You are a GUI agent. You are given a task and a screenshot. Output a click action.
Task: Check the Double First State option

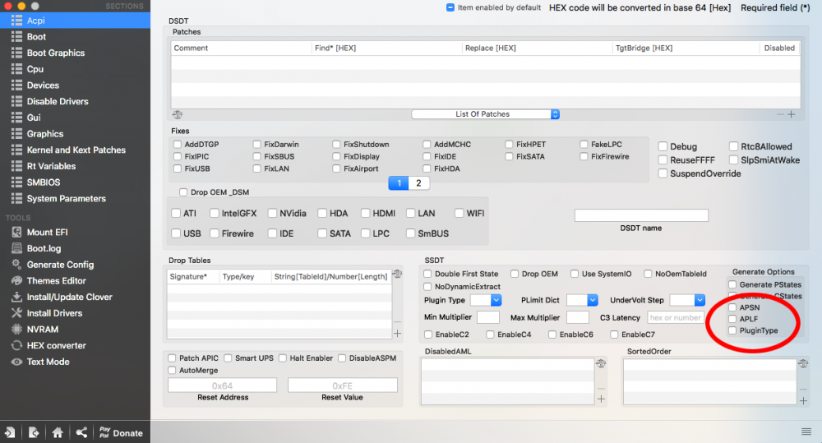(427, 274)
